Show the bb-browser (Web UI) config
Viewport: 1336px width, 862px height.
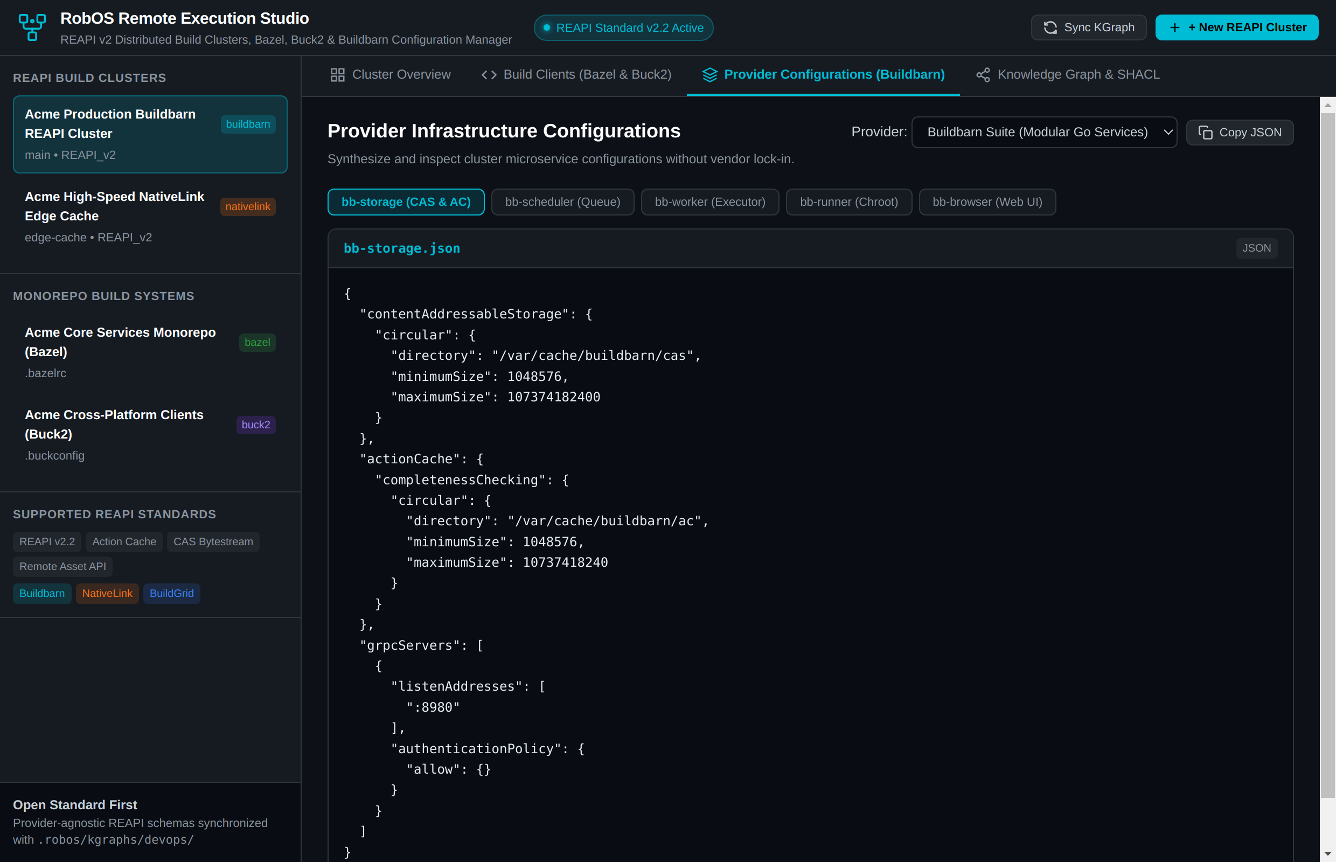click(x=987, y=201)
